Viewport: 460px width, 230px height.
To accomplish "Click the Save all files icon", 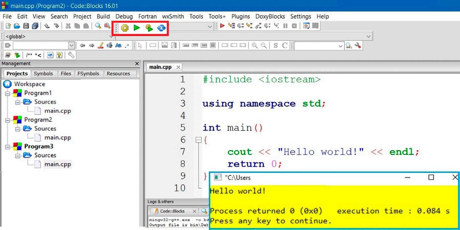I will [x=35, y=26].
